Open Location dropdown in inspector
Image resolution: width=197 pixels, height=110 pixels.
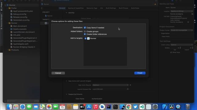click(182, 11)
